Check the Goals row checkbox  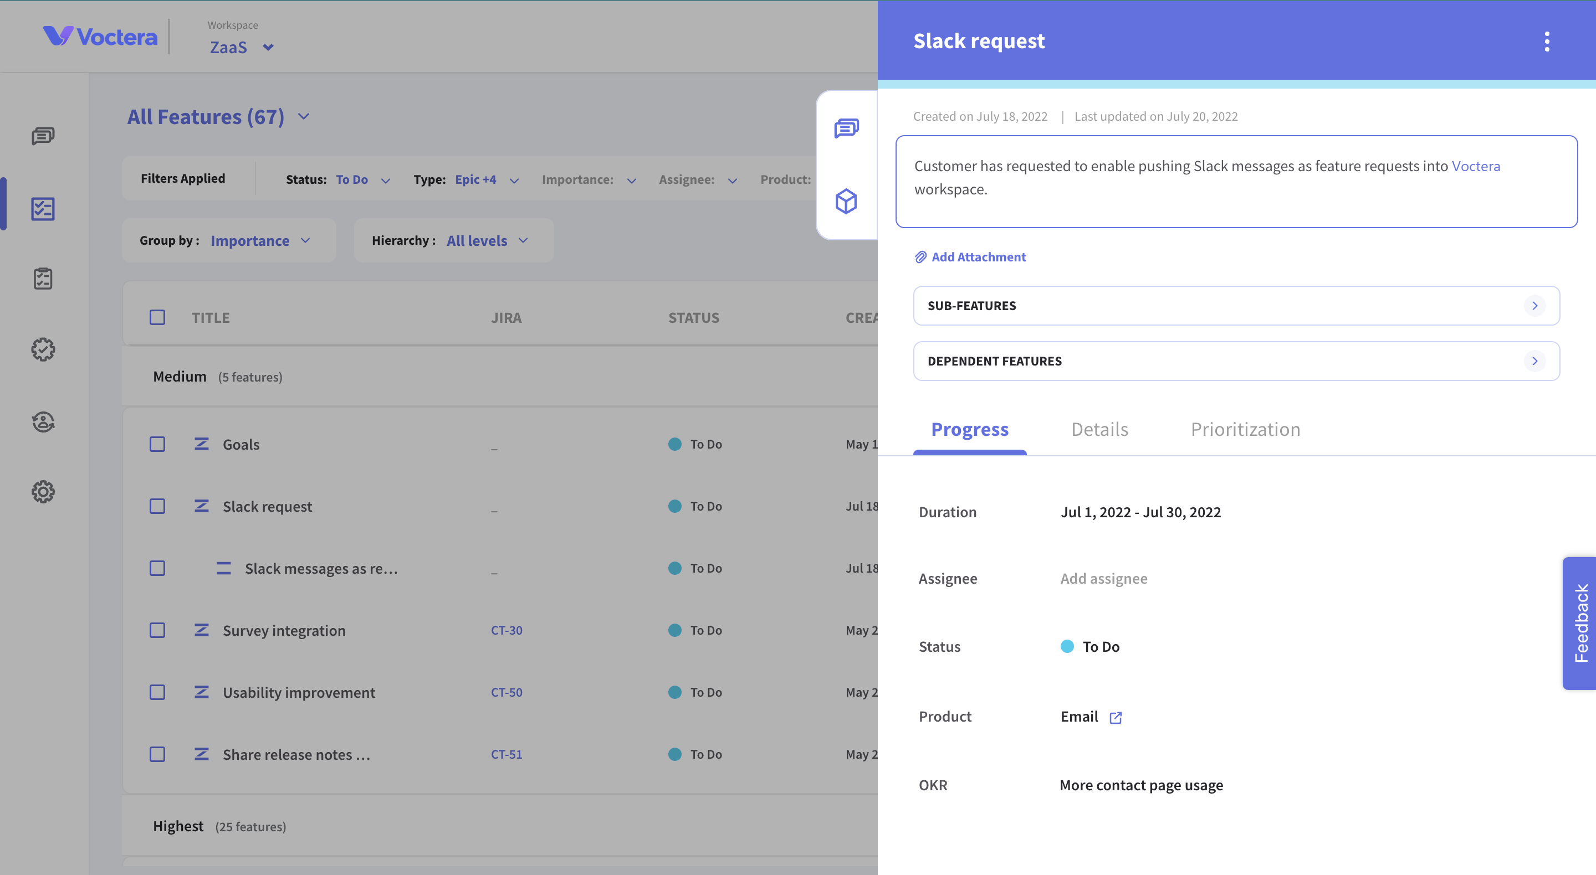click(157, 444)
